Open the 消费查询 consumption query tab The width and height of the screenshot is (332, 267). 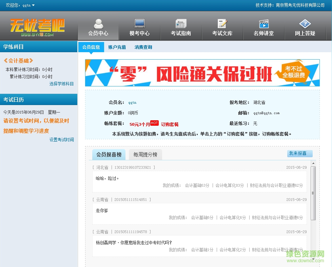point(143,47)
